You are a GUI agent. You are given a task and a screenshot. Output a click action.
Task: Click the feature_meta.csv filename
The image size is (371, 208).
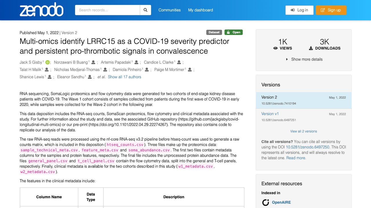pyautogui.click(x=100, y=150)
